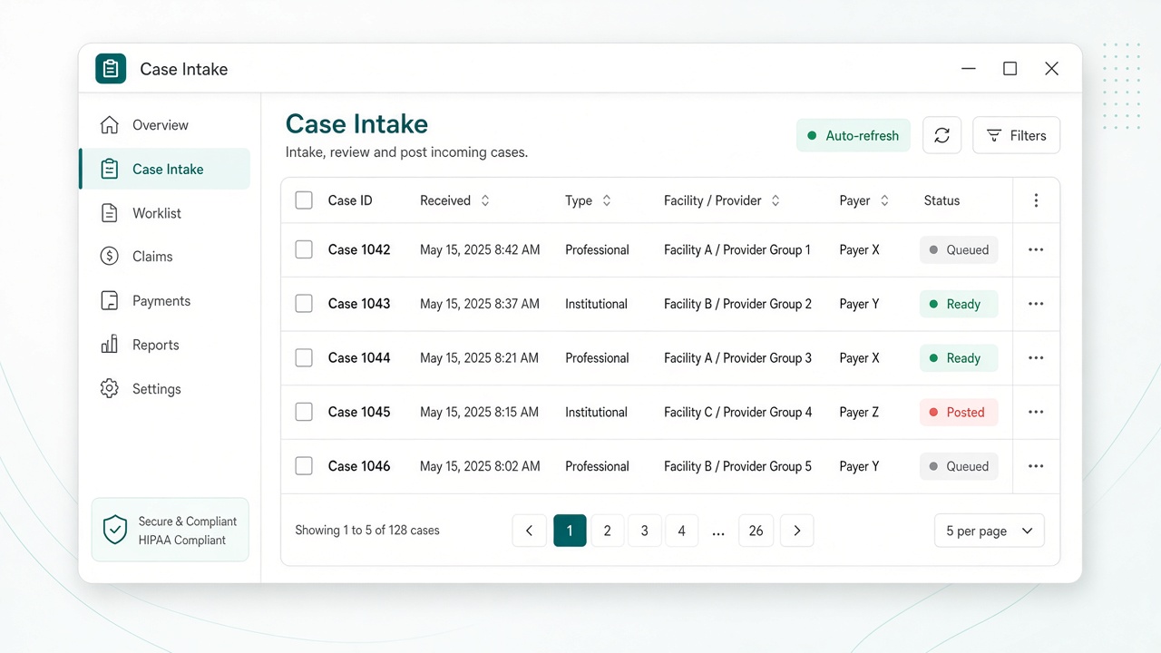Go to page 4
Viewport: 1161px width, 653px height.
tap(682, 531)
